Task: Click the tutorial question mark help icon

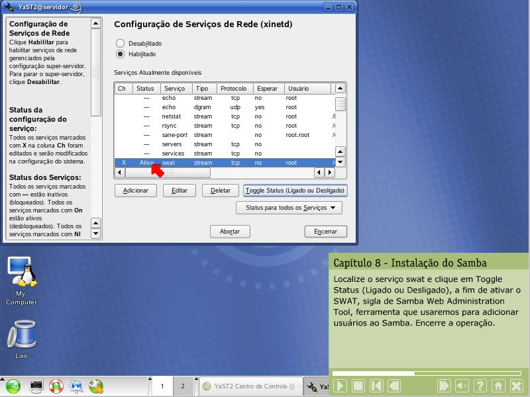Action: [x=481, y=386]
